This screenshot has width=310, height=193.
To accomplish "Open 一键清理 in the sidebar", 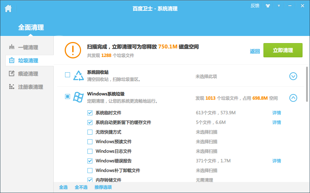I will (x=28, y=47).
